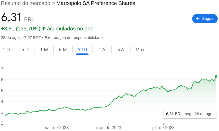
Task: Select the 1 M range tab
Action: [x=44, y=50]
